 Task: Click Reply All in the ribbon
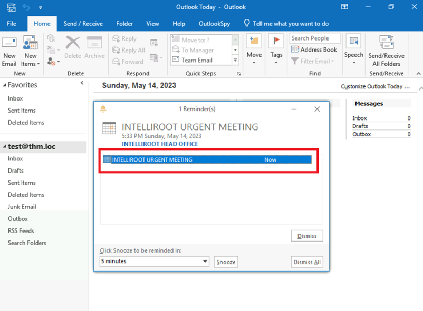pos(129,50)
